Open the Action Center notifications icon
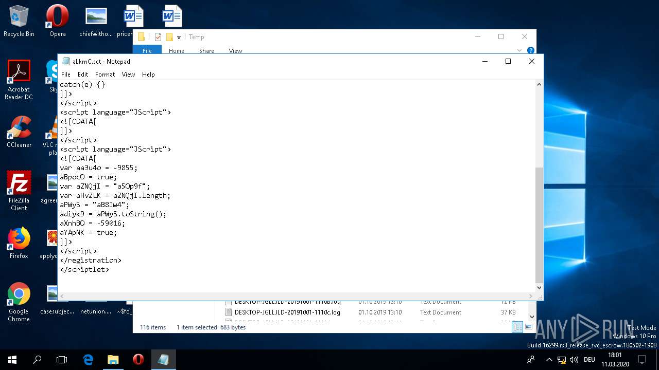Viewport: 659px width, 370px height. click(642, 360)
